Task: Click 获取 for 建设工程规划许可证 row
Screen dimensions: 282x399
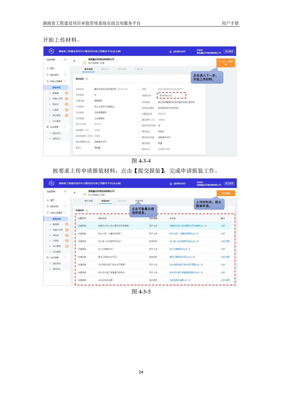Action: [x=228, y=257]
